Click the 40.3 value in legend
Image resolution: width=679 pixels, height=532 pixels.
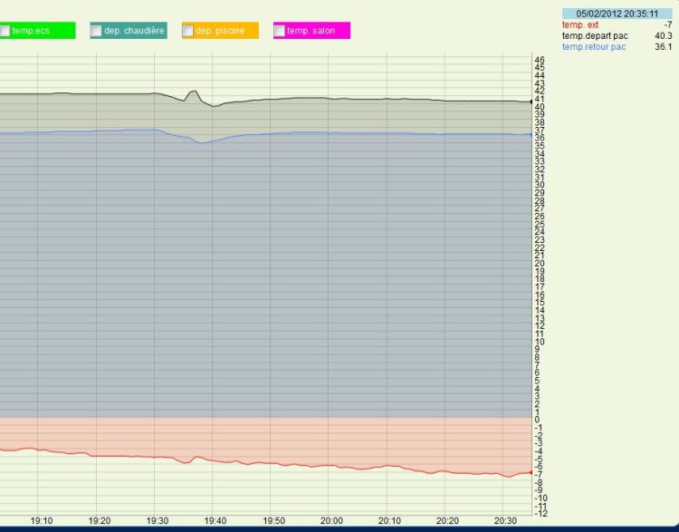pyautogui.click(x=663, y=36)
